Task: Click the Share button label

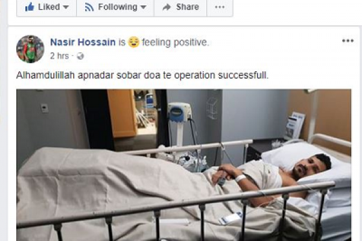Action: click(188, 7)
